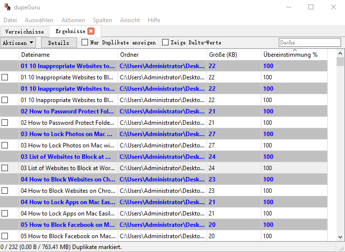Close the Ergebnisse tab with red X icon
Viewport: 345px width, 252px height.
91,32
